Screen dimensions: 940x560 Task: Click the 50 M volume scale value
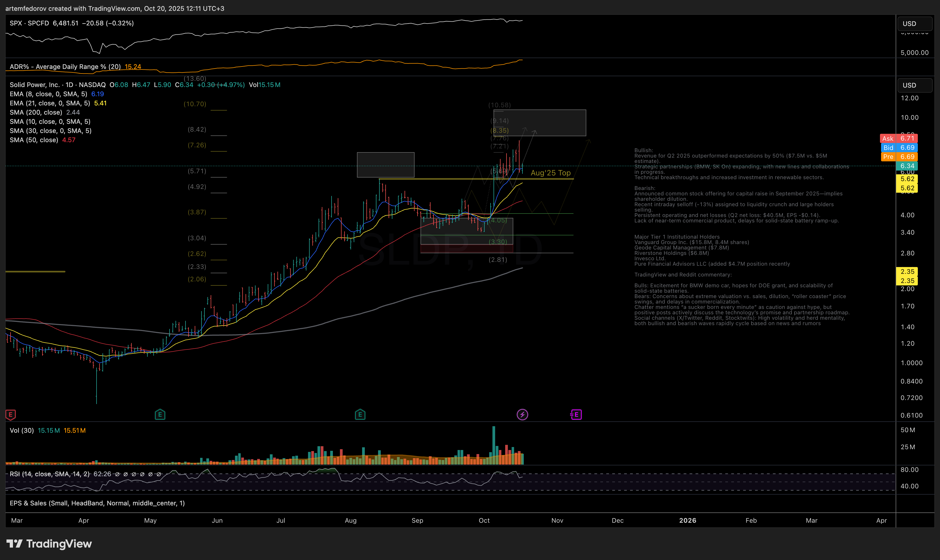pos(908,430)
